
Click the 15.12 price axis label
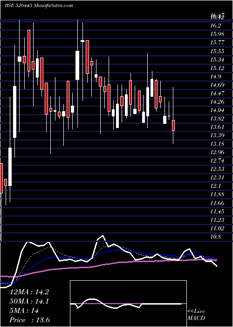coord(217,68)
